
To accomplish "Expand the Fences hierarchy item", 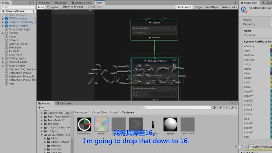I will 3,33.
